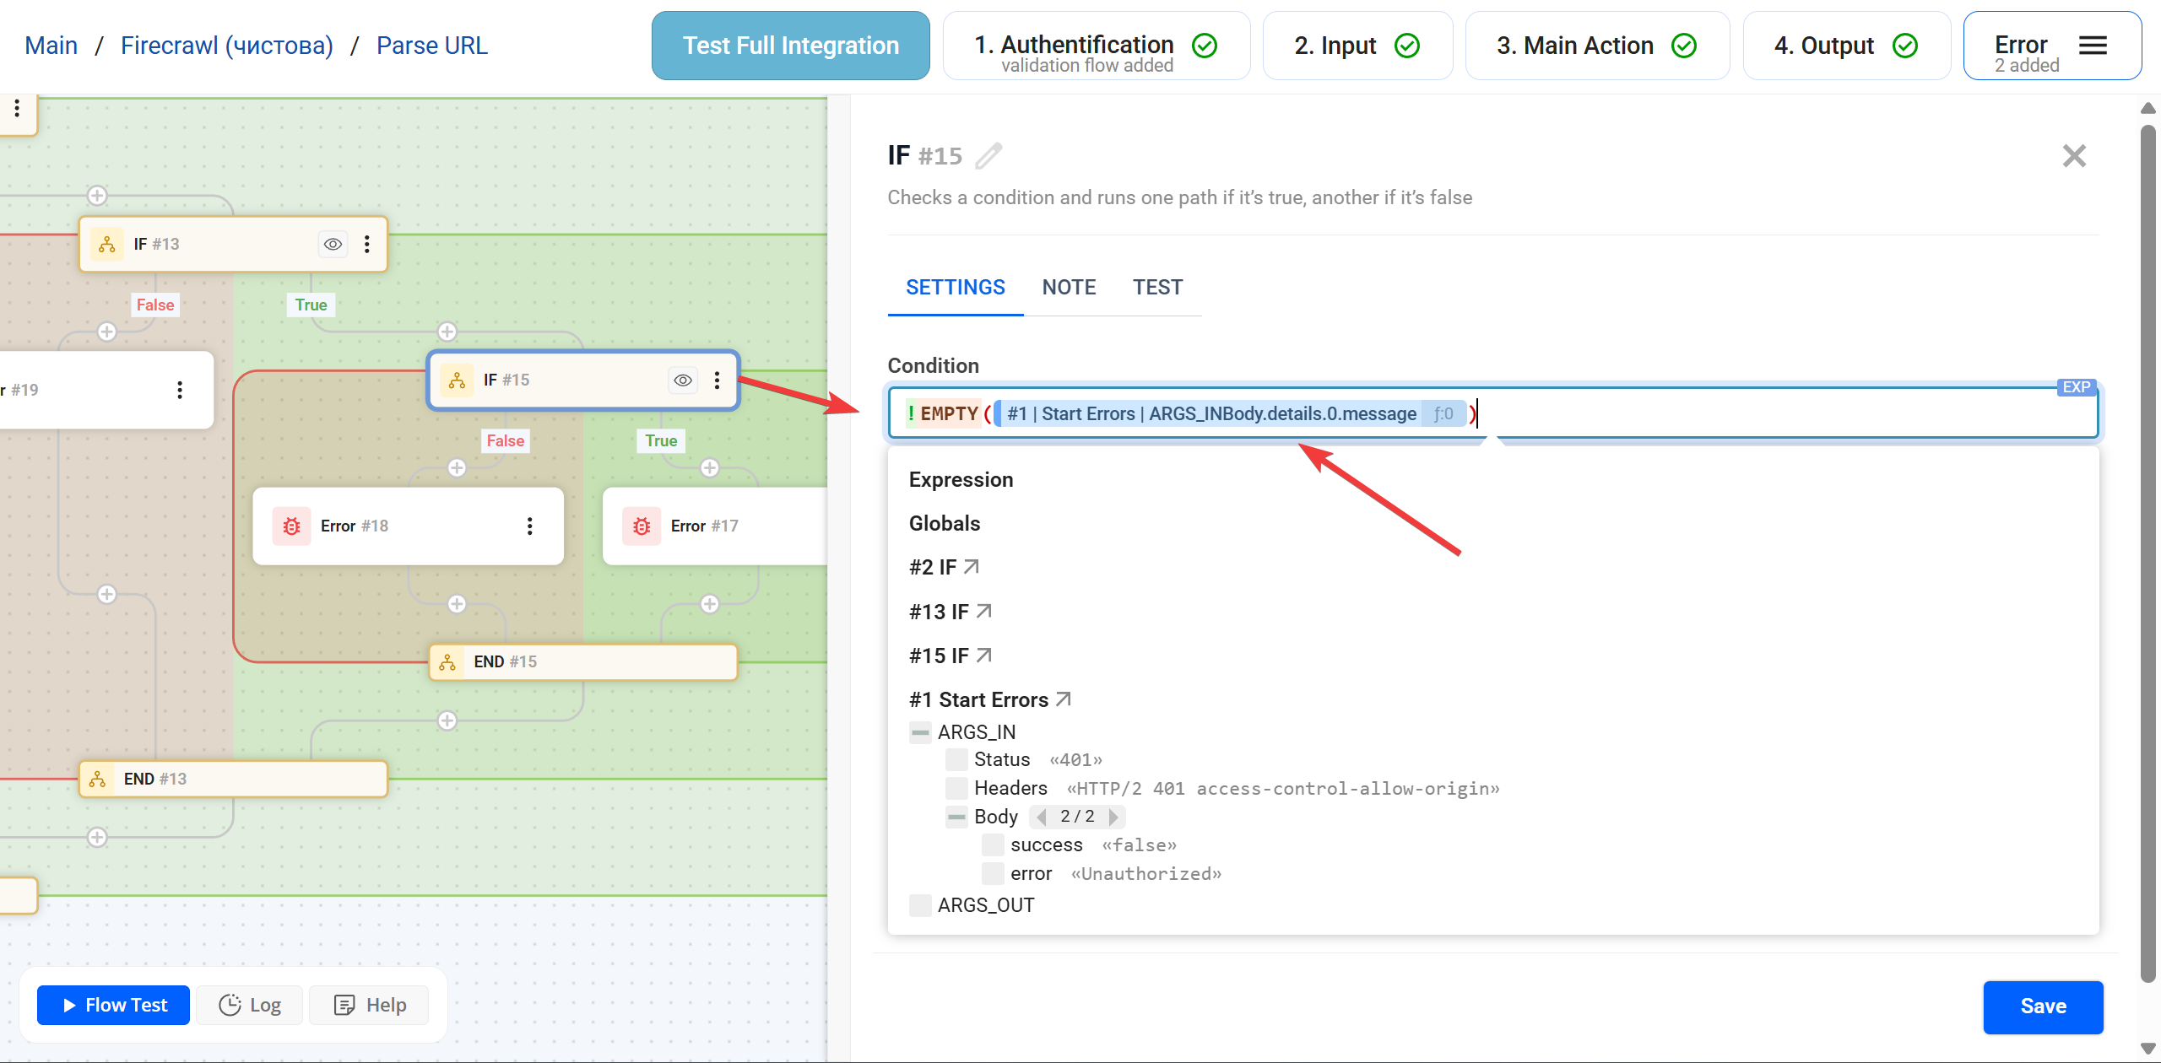Collapse the Body tree node
This screenshot has width=2161, height=1063.
(956, 817)
